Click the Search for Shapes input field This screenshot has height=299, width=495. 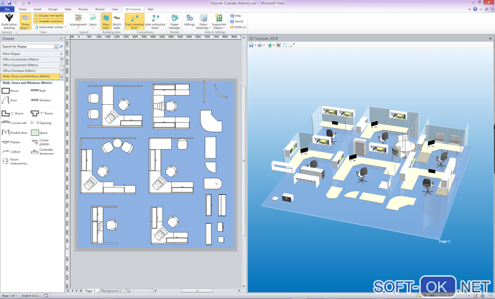click(28, 47)
